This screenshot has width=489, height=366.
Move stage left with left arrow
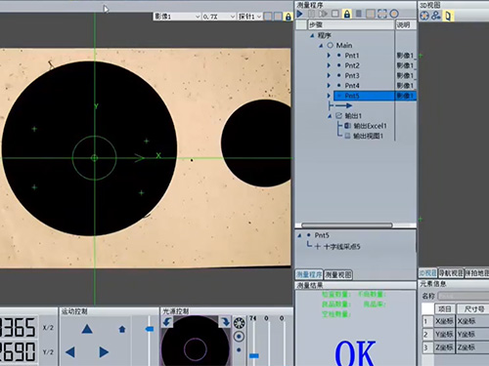(70, 352)
